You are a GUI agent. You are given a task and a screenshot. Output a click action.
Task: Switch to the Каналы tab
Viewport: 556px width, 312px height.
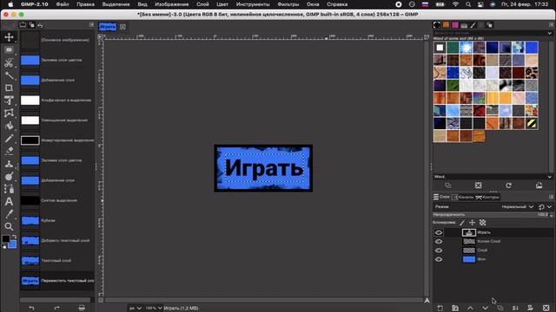[463, 197]
